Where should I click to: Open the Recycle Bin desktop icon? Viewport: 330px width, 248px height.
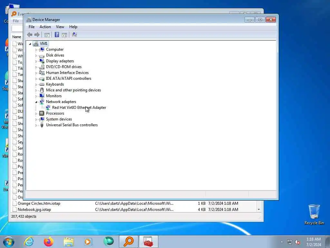[x=314, y=214]
